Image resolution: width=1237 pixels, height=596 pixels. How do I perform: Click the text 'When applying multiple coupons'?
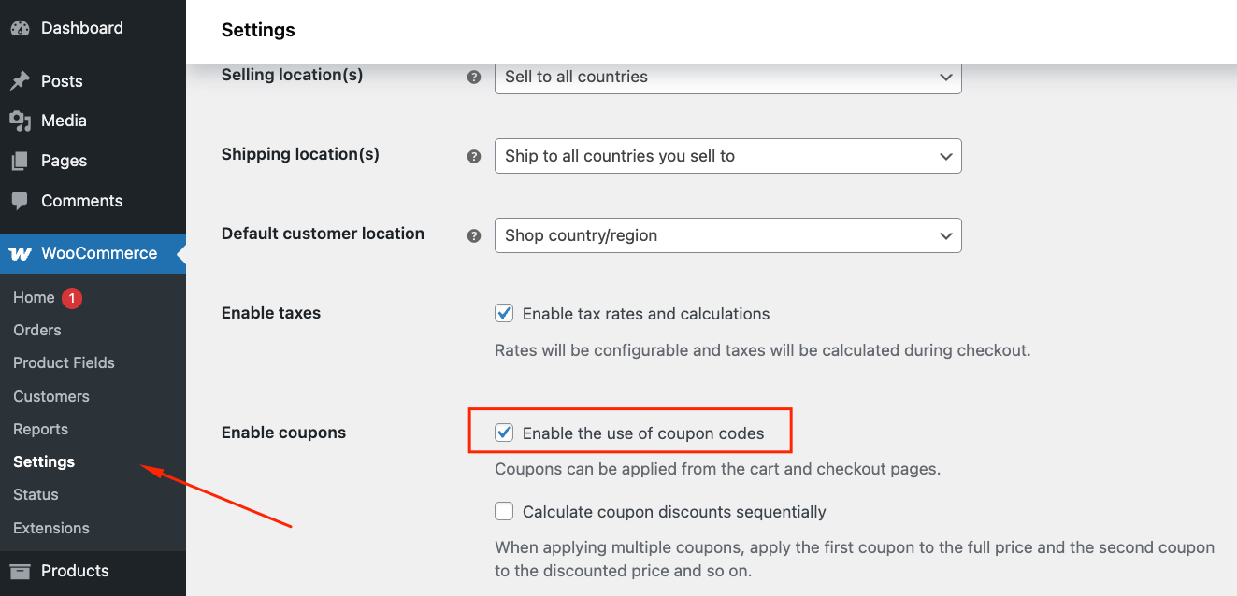pos(855,559)
